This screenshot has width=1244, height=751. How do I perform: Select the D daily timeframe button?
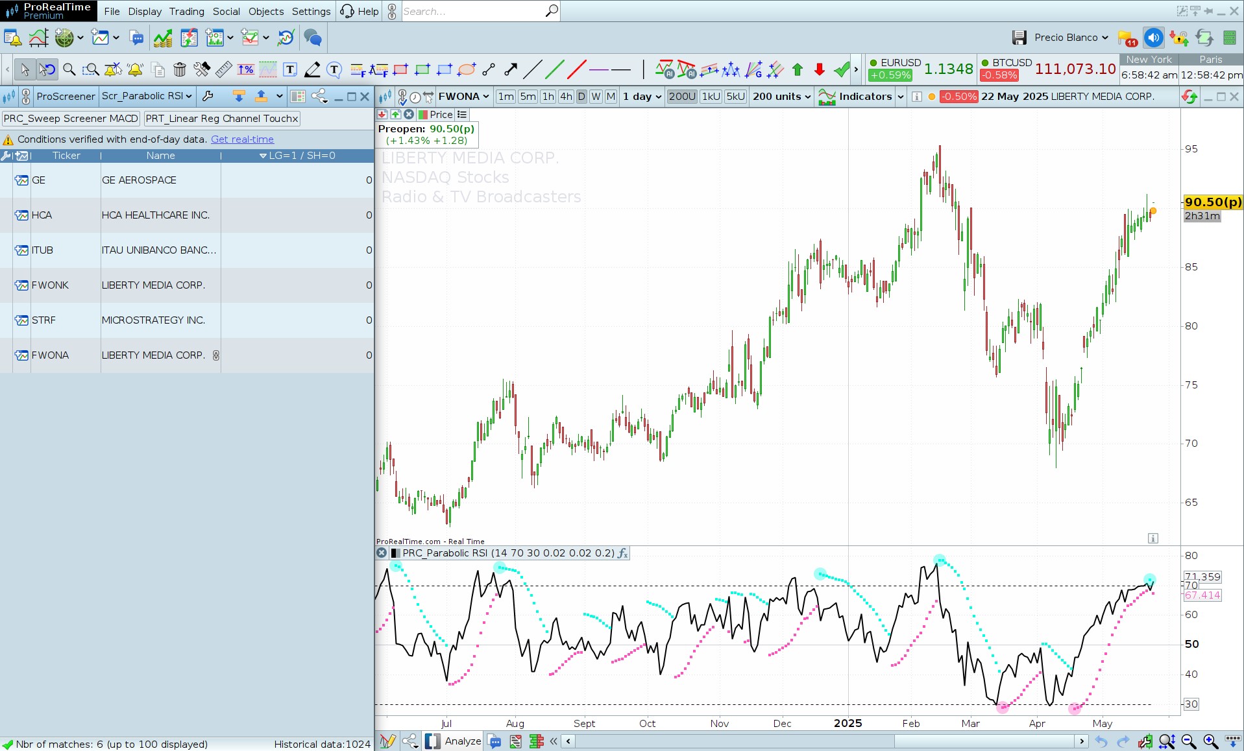(x=581, y=97)
